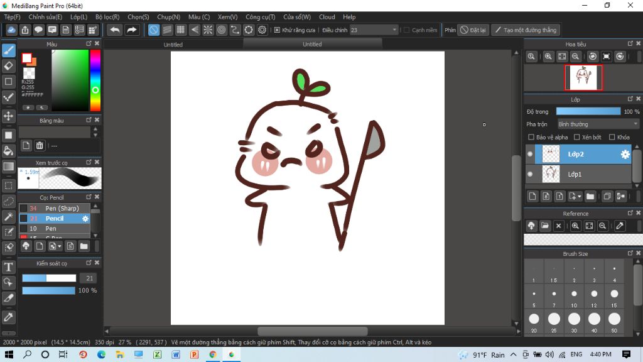Image resolution: width=643 pixels, height=362 pixels.
Task: Click the cloud save icon in the toolbar
Action: tap(11, 30)
